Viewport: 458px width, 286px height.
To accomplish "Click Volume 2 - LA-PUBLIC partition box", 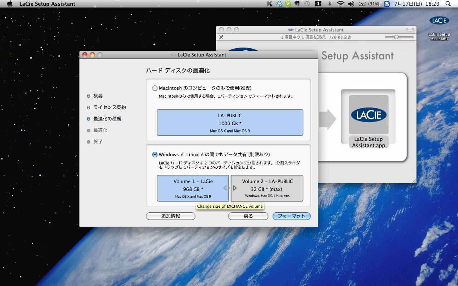I will coord(267,188).
